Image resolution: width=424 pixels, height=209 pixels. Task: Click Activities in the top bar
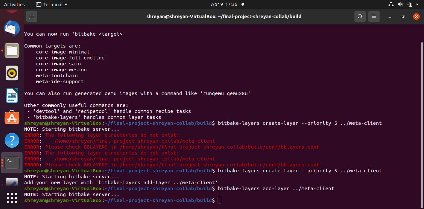click(14, 4)
